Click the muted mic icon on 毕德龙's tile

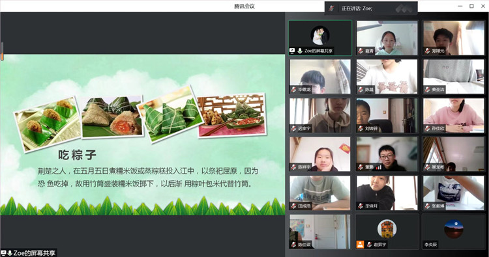coord(293,90)
